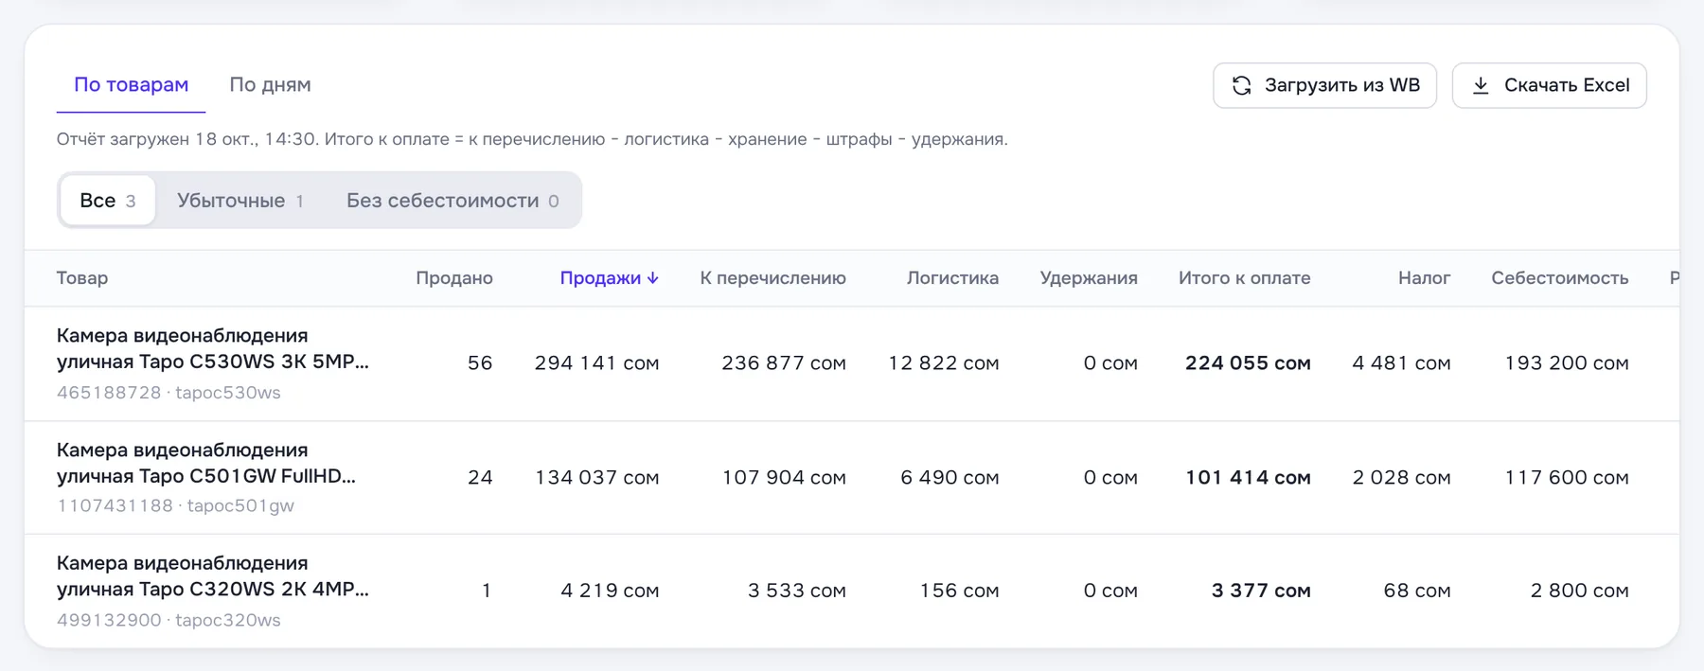Open the Tapo C530WS 3K 5MP product row

(852, 363)
